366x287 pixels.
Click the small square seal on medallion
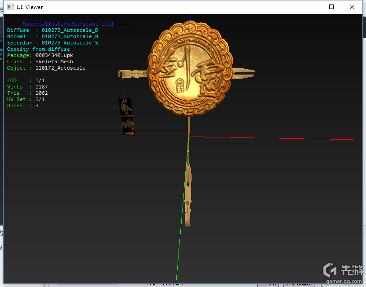tap(180, 84)
